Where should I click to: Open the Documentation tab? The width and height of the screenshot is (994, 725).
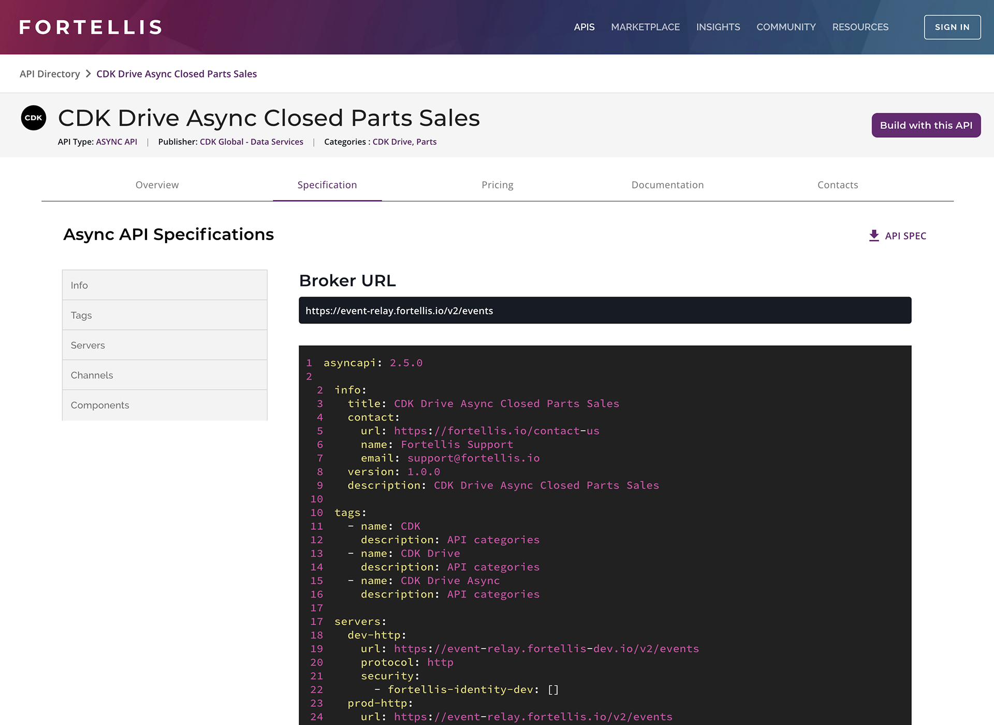[x=667, y=185]
